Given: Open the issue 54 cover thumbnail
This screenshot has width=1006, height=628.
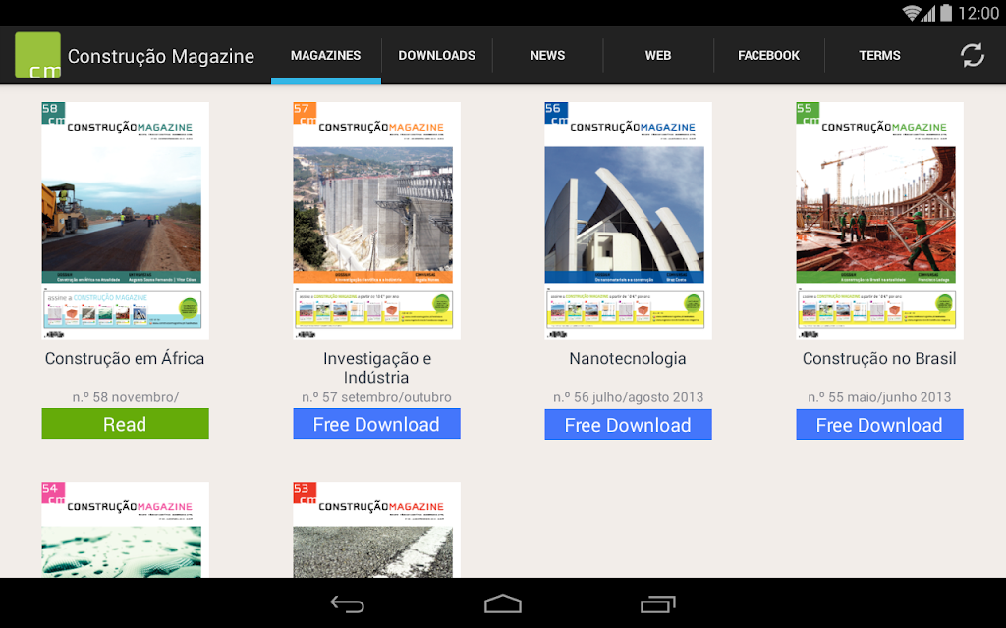Looking at the screenshot, I should point(125,530).
